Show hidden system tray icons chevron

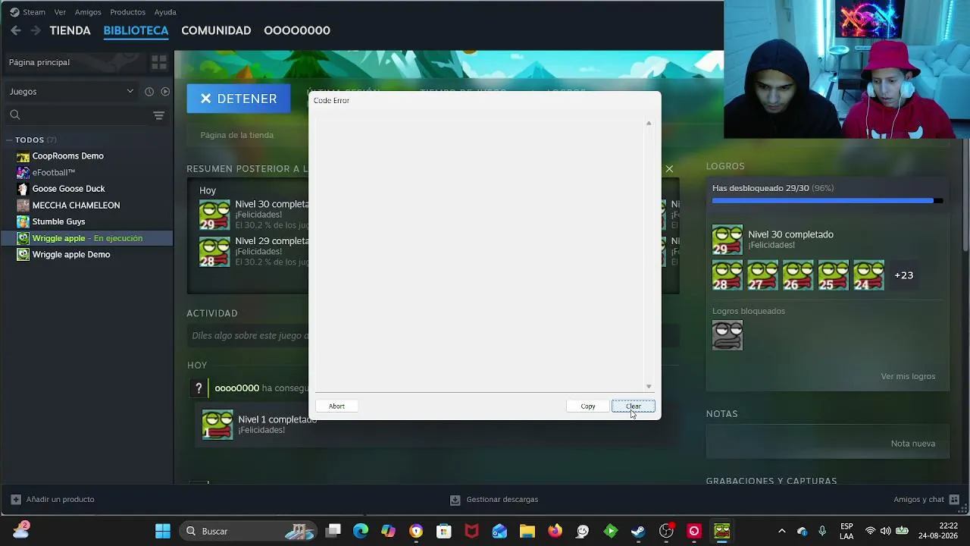[782, 531]
